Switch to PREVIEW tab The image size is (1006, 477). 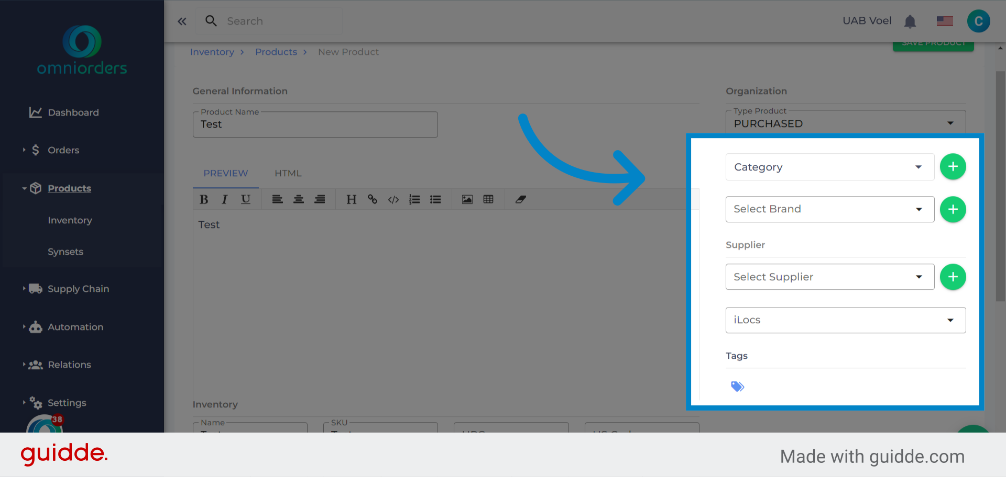click(226, 173)
